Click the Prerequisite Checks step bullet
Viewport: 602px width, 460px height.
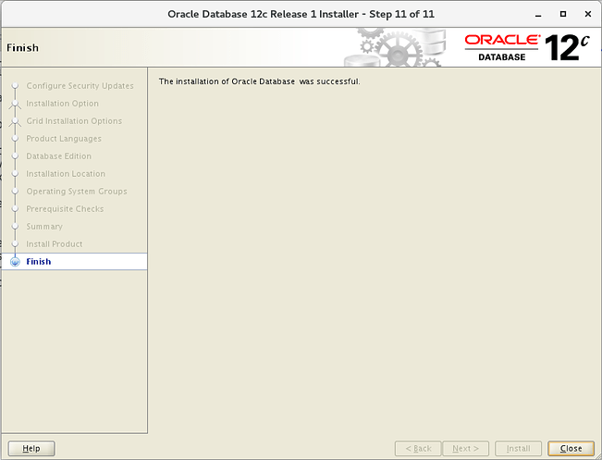tap(15, 208)
